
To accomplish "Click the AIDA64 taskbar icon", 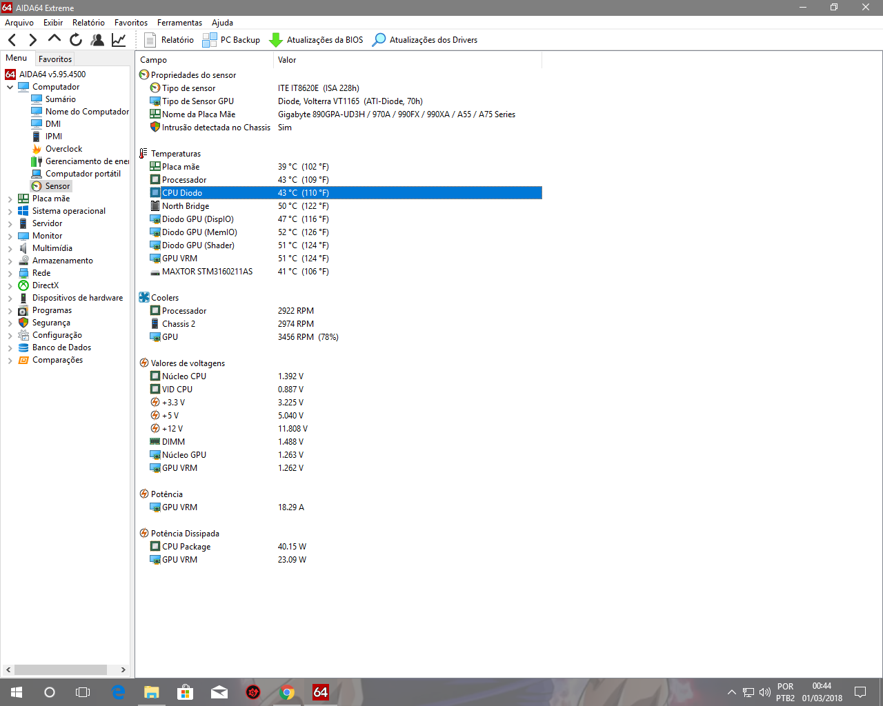I will click(x=321, y=692).
